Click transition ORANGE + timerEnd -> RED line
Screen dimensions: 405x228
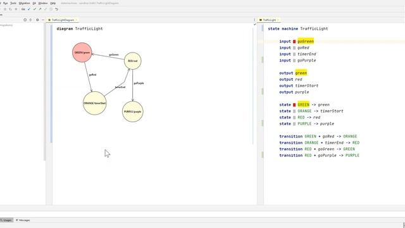pos(319,142)
